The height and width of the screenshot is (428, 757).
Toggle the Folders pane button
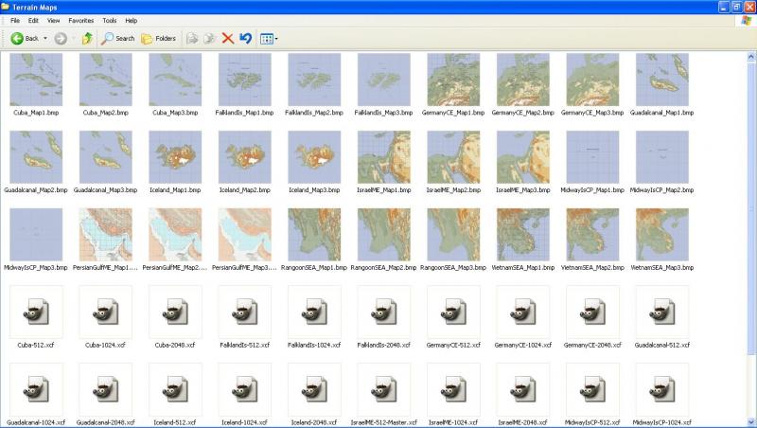point(158,38)
